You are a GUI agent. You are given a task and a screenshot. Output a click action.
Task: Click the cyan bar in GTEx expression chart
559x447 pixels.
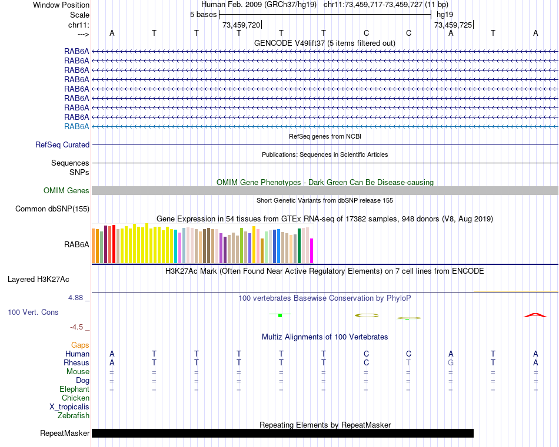[x=176, y=247]
